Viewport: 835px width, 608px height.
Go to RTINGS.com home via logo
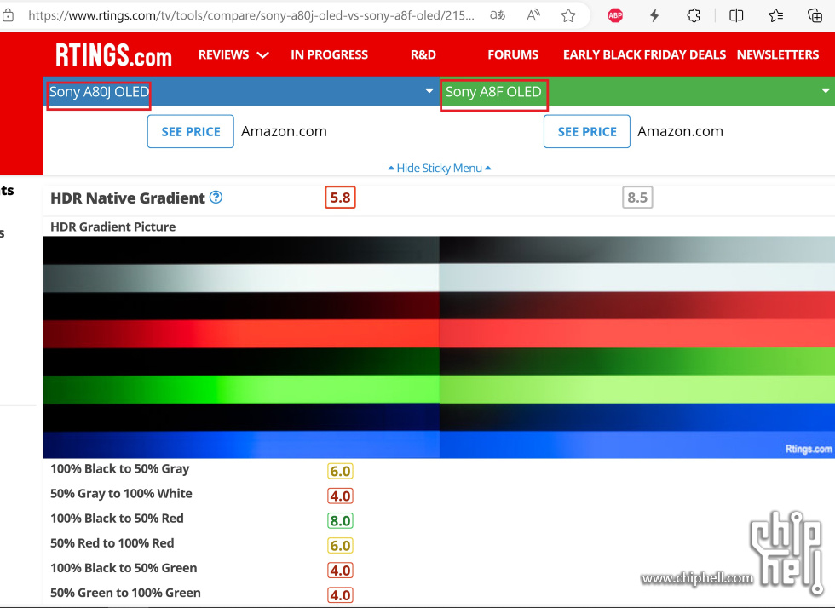pos(113,54)
